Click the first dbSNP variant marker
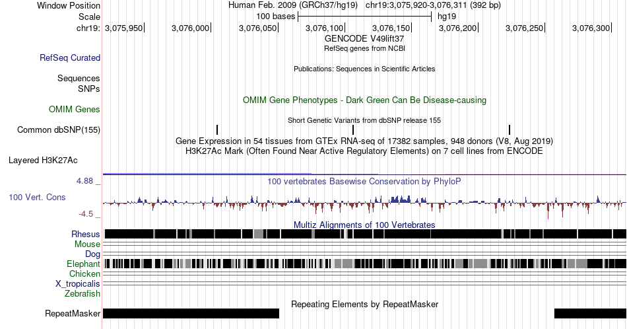The image size is (627, 329). (x=217, y=129)
